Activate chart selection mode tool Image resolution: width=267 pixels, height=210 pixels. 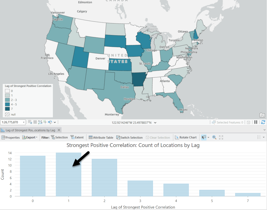coord(204,138)
